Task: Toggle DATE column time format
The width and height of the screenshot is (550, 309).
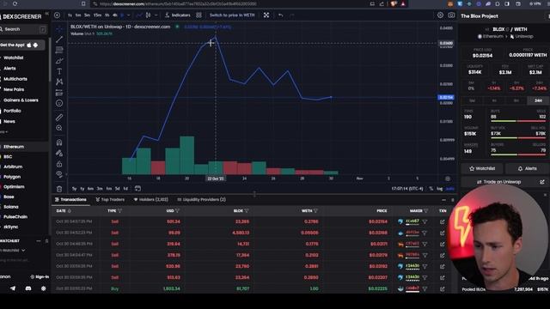Action: coord(70,211)
